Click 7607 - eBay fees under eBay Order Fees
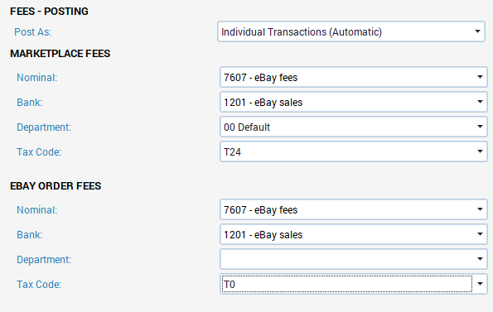The image size is (493, 312). pos(354,209)
